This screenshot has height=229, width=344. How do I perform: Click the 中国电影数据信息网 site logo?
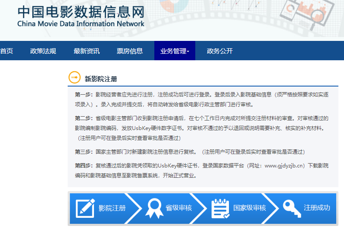[81, 16]
